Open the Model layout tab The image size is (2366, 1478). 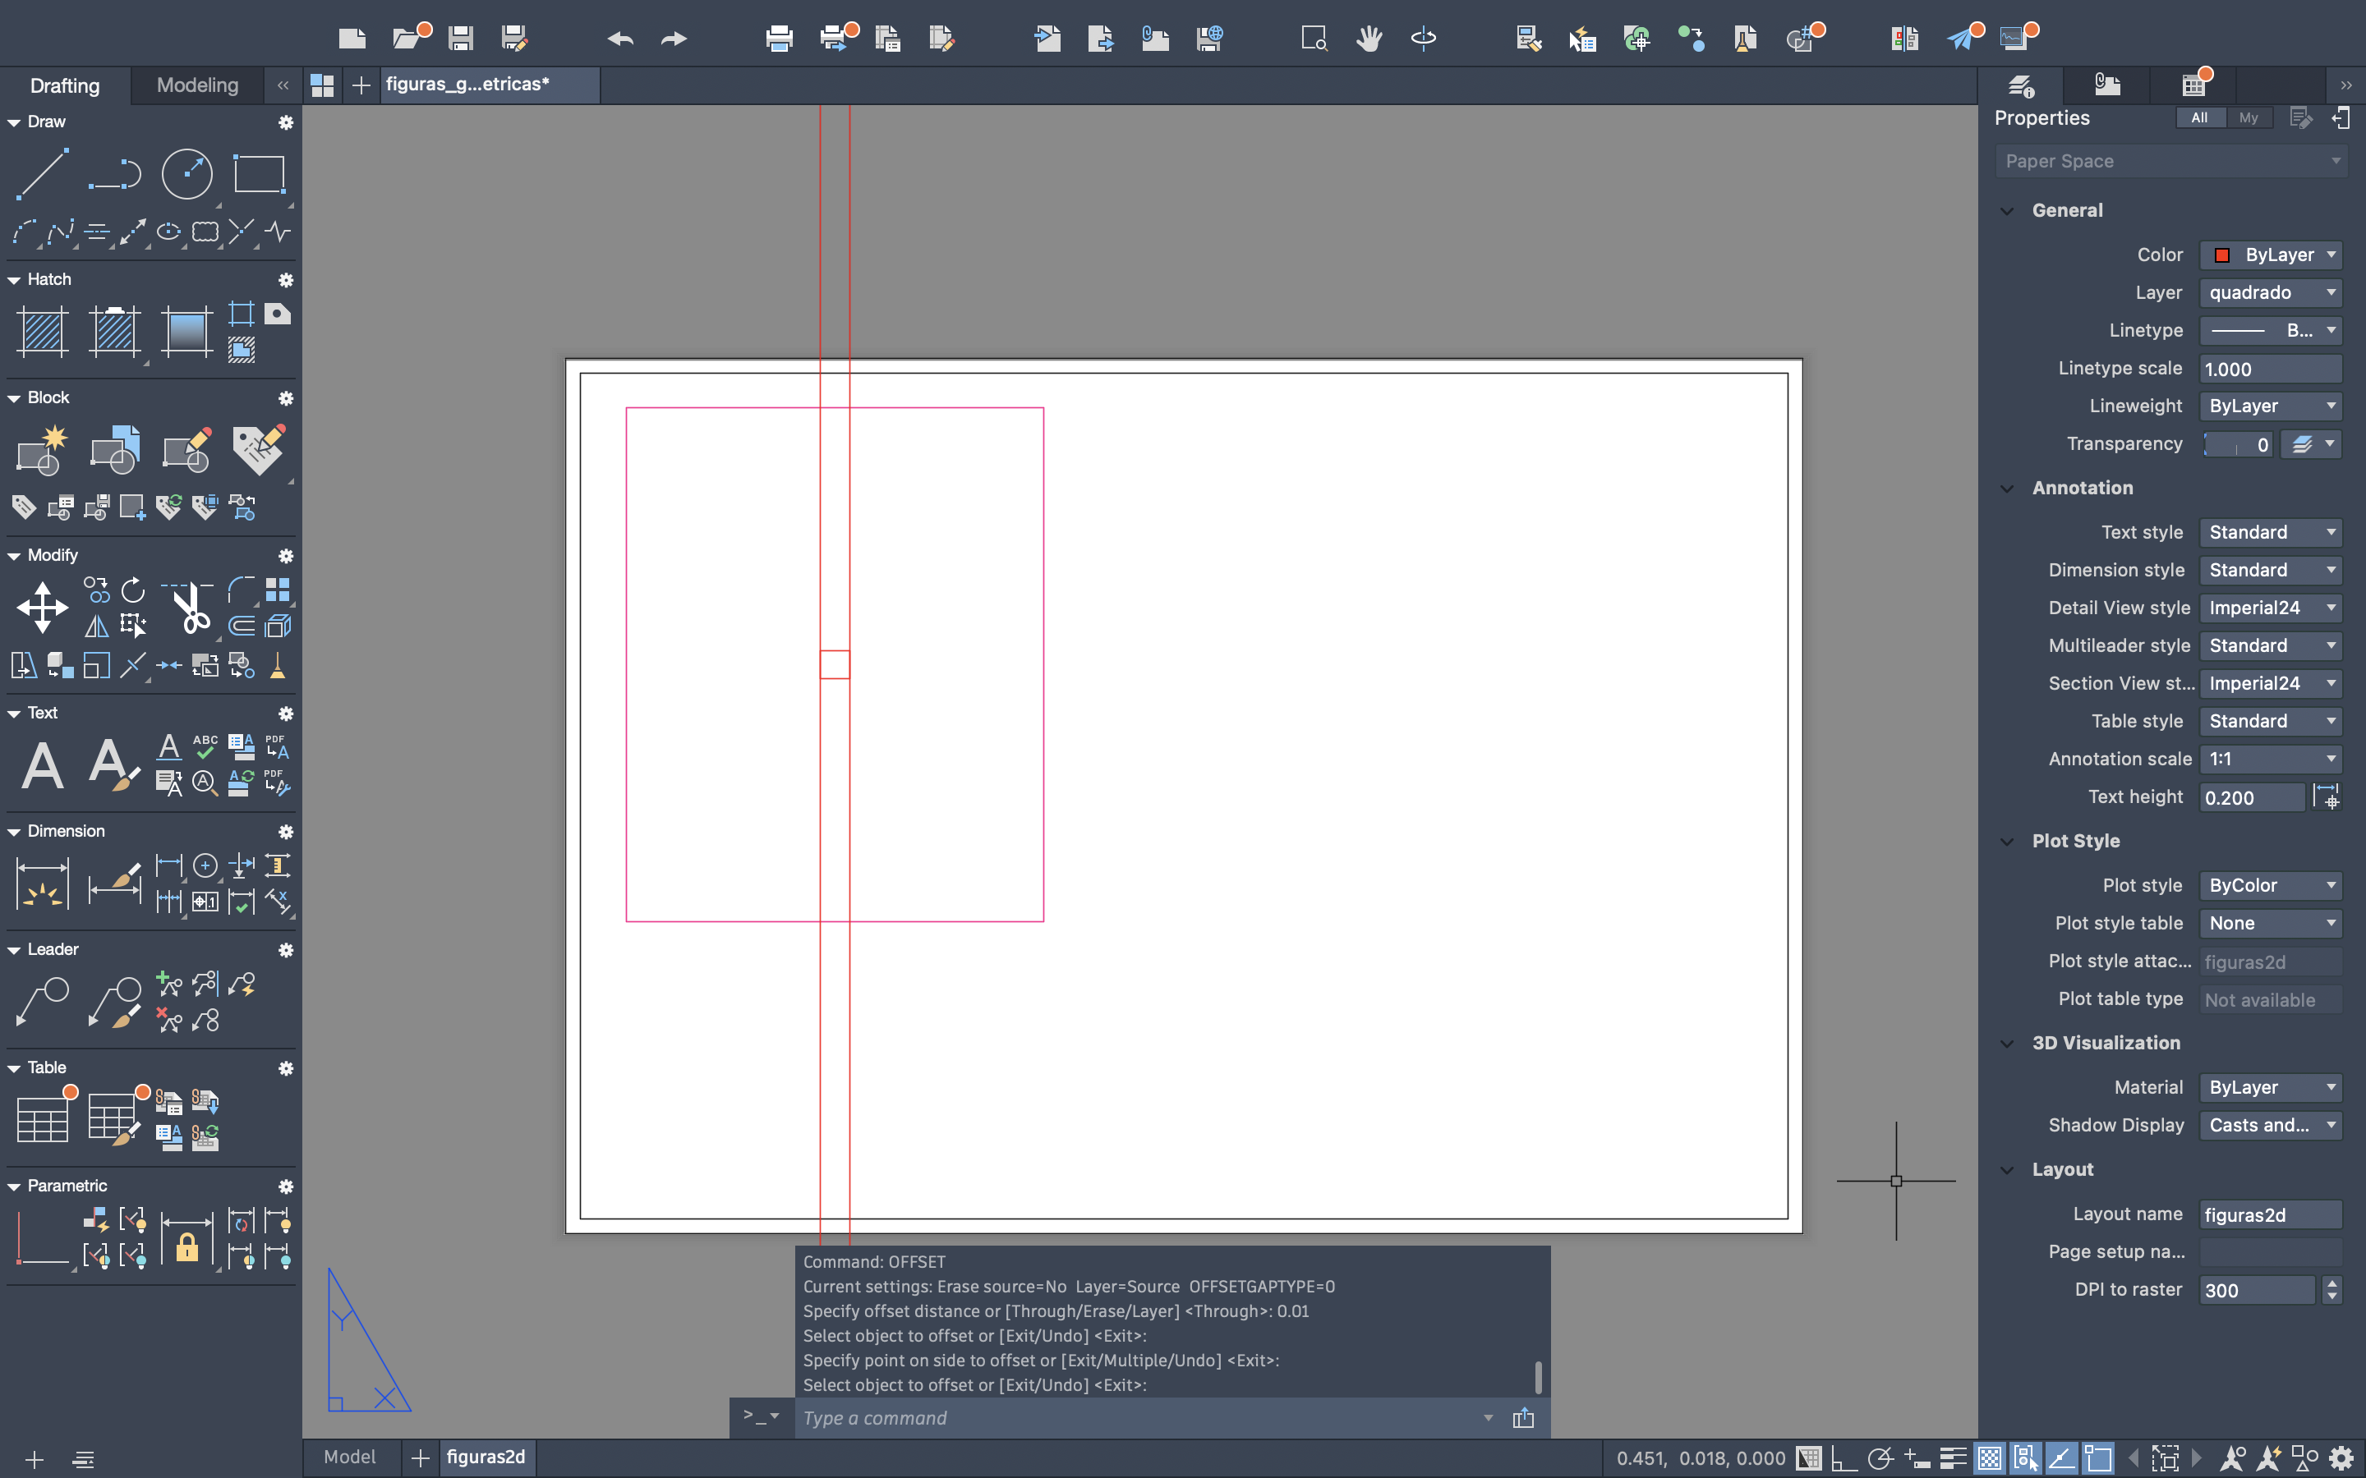[x=350, y=1457]
